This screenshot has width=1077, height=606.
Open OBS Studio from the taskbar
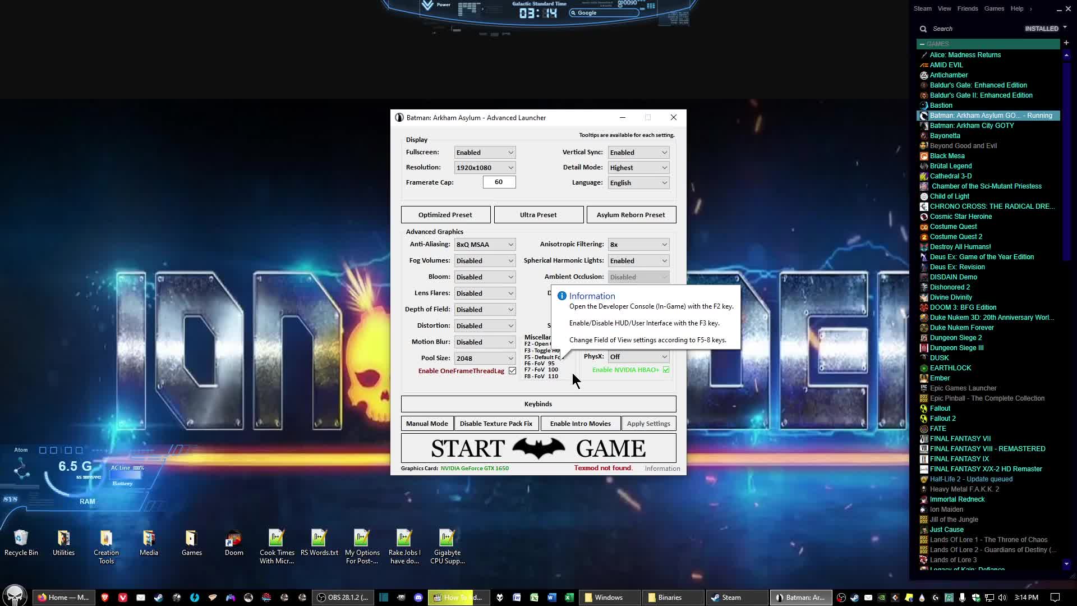click(x=343, y=597)
